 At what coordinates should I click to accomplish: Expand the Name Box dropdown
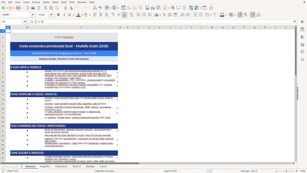[x=25, y=22]
